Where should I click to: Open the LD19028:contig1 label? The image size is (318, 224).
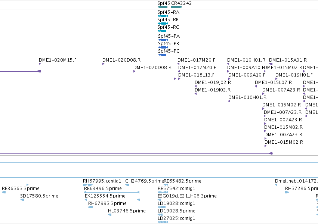click(176, 203)
